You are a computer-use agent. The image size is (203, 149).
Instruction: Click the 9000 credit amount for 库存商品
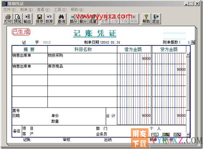pyautogui.click(x=181, y=69)
